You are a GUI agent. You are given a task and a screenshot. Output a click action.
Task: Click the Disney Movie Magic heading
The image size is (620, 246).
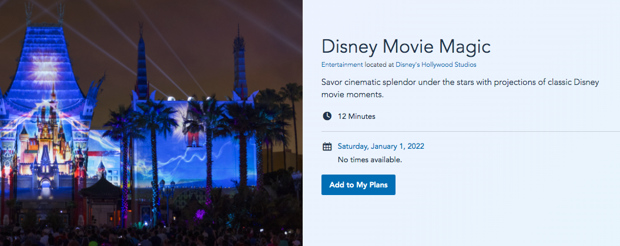coord(405,47)
